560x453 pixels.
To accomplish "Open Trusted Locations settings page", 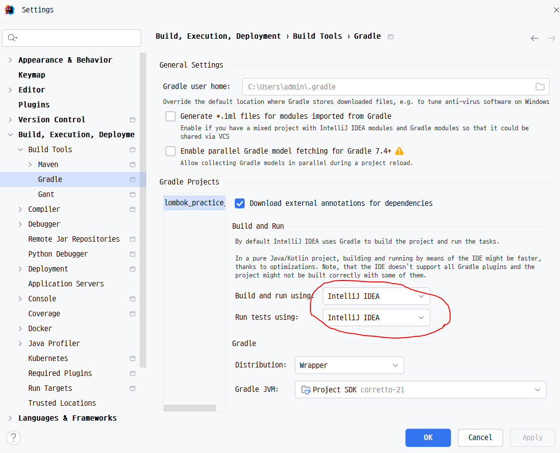I will tap(62, 403).
